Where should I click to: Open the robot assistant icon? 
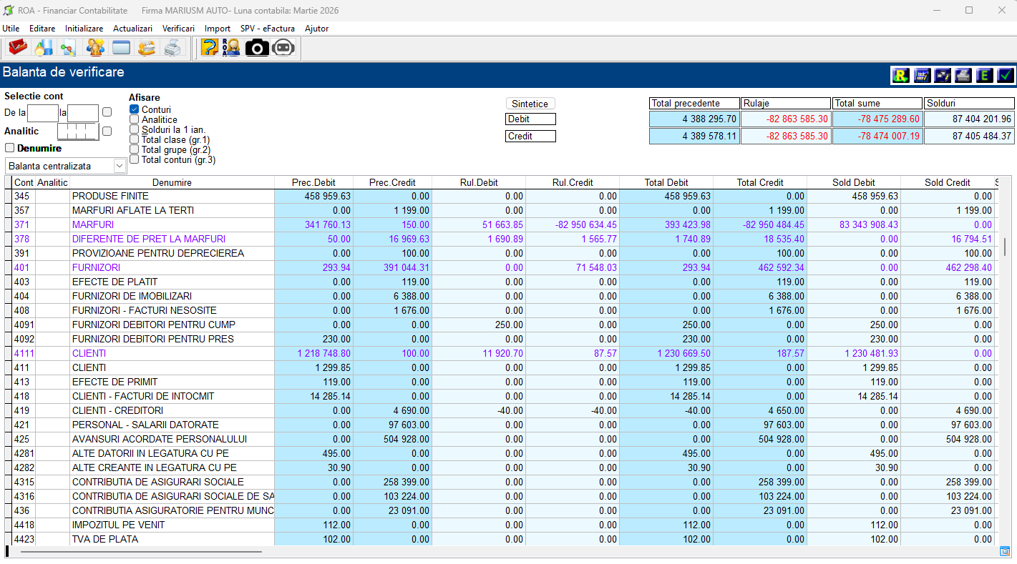pos(283,48)
